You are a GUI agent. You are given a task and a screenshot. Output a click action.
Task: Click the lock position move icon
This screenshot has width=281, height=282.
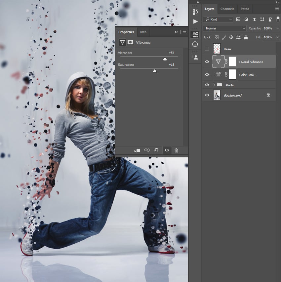(x=231, y=37)
